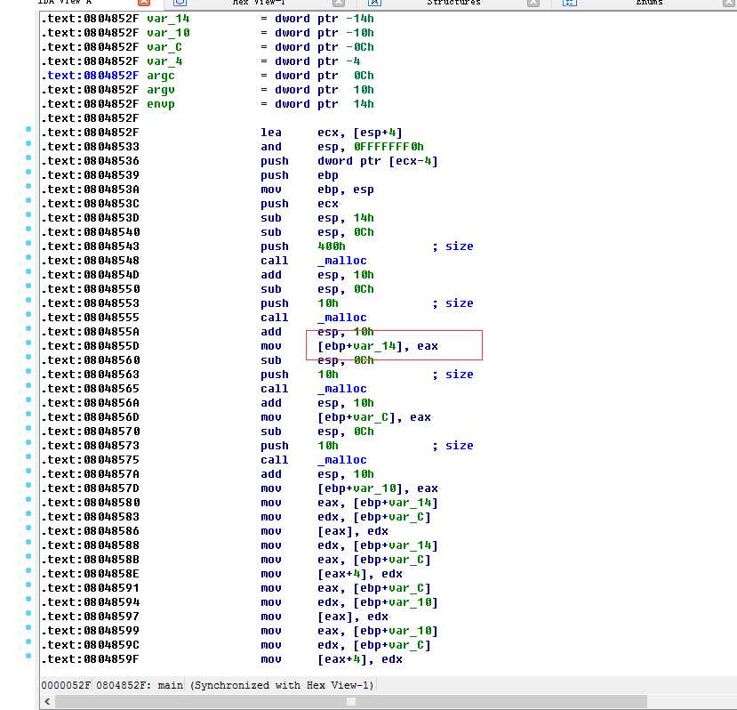The width and height of the screenshot is (737, 710).
Task: Select var_4 in its declaration line
Action: [164, 61]
